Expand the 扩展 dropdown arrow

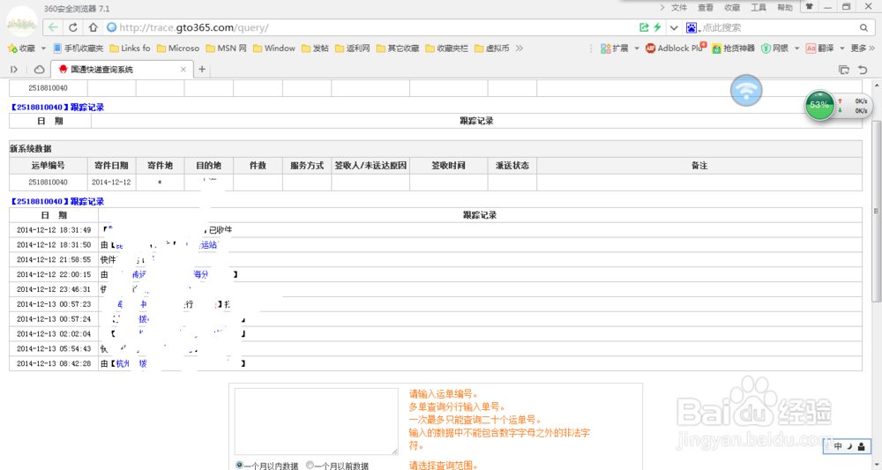click(637, 48)
